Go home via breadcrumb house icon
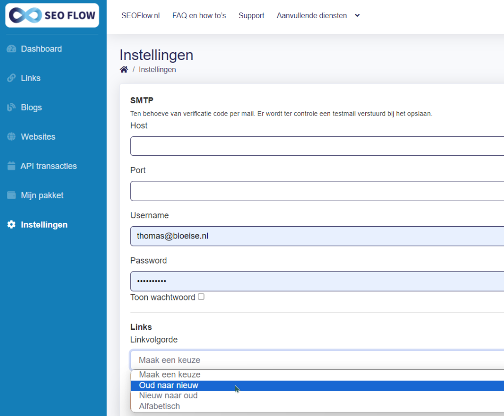The height and width of the screenshot is (416, 504). pyautogui.click(x=124, y=69)
